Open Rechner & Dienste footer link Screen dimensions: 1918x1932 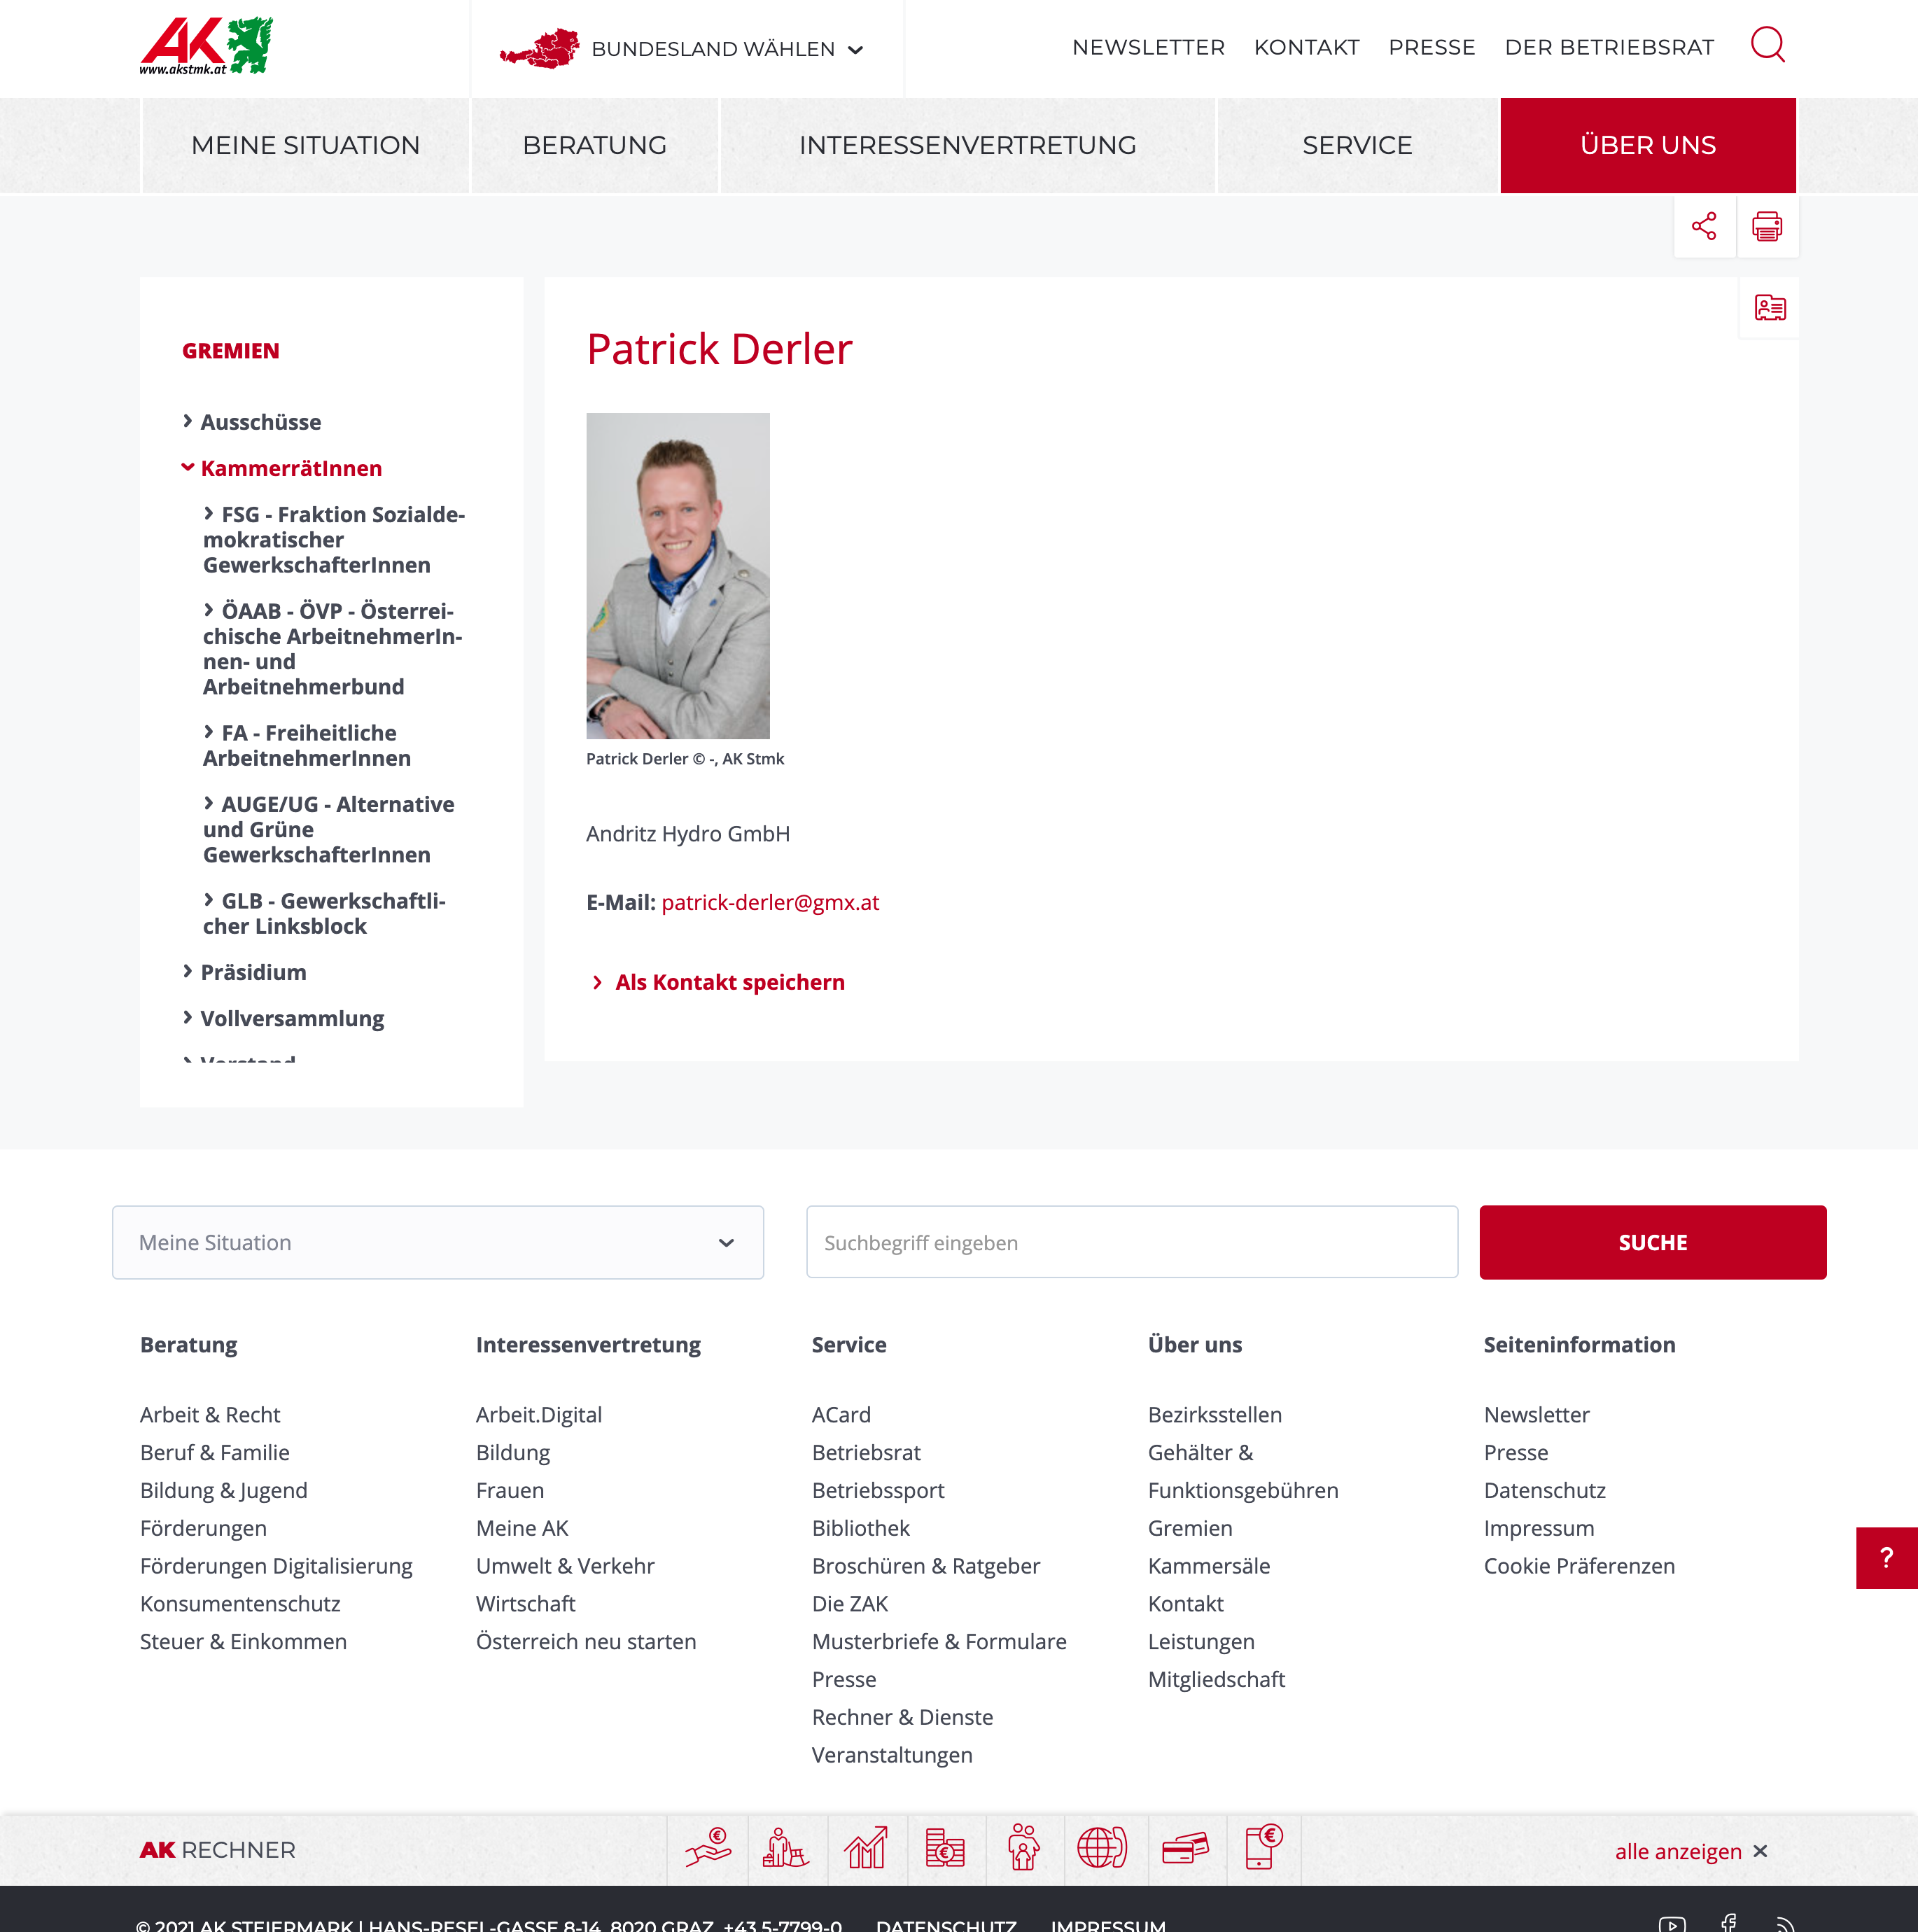pyautogui.click(x=902, y=1717)
